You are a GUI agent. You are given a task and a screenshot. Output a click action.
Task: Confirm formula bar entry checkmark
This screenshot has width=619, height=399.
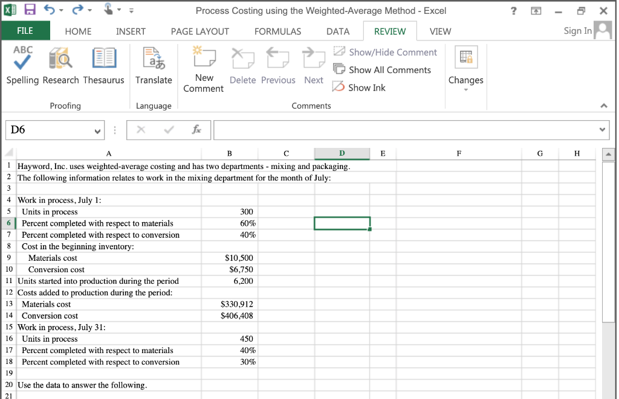[169, 130]
